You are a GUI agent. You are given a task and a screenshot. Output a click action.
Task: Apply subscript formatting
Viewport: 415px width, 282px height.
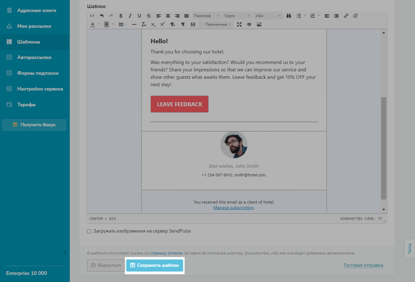pos(153,24)
